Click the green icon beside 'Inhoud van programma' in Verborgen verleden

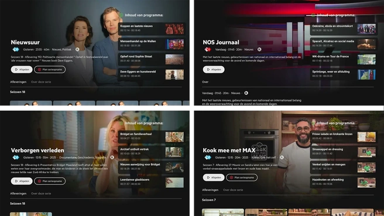(x=121, y=123)
